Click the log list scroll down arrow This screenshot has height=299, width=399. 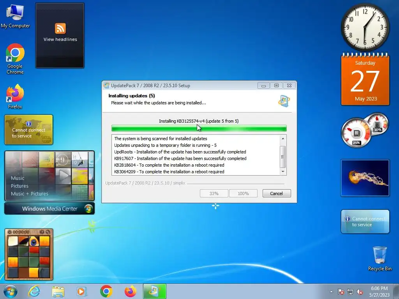[x=283, y=172]
